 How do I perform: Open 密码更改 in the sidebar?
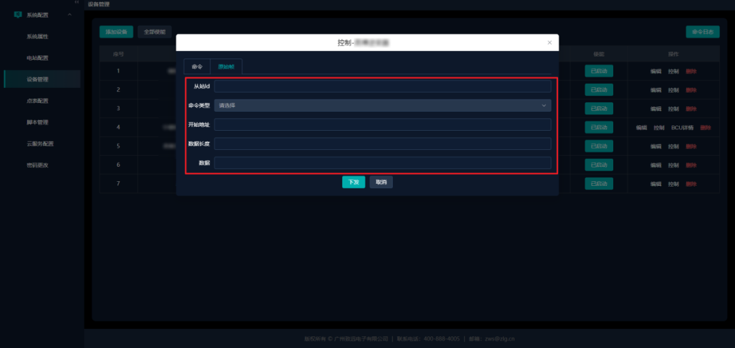[x=37, y=165]
